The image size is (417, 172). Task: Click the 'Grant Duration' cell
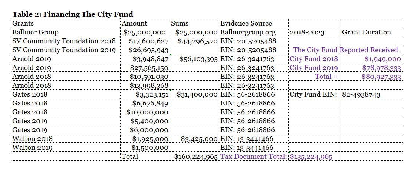(x=366, y=32)
